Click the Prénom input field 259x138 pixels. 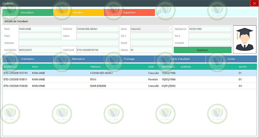[98, 29]
